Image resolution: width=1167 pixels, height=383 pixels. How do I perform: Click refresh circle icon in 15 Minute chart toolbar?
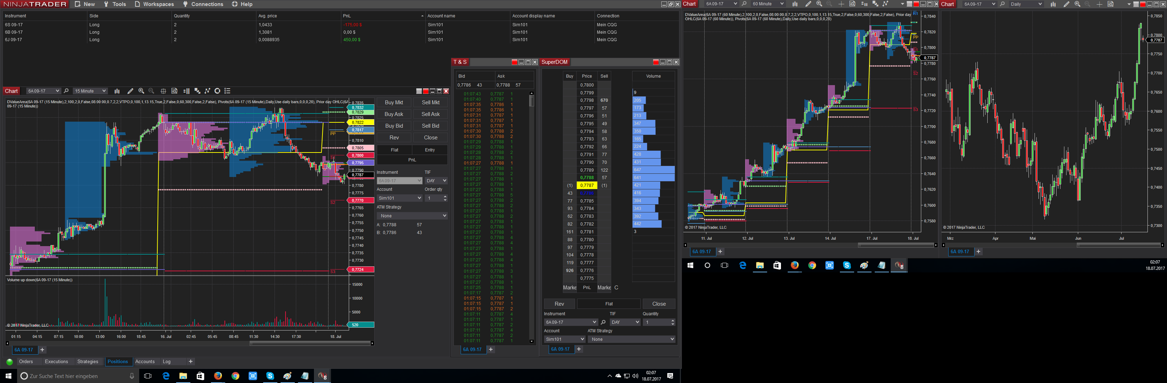click(217, 91)
